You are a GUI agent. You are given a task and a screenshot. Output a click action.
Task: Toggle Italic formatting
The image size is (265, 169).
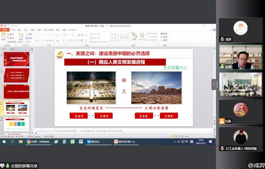[41, 40]
